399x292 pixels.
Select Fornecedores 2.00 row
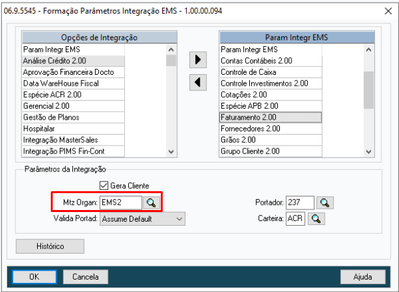[271, 129]
